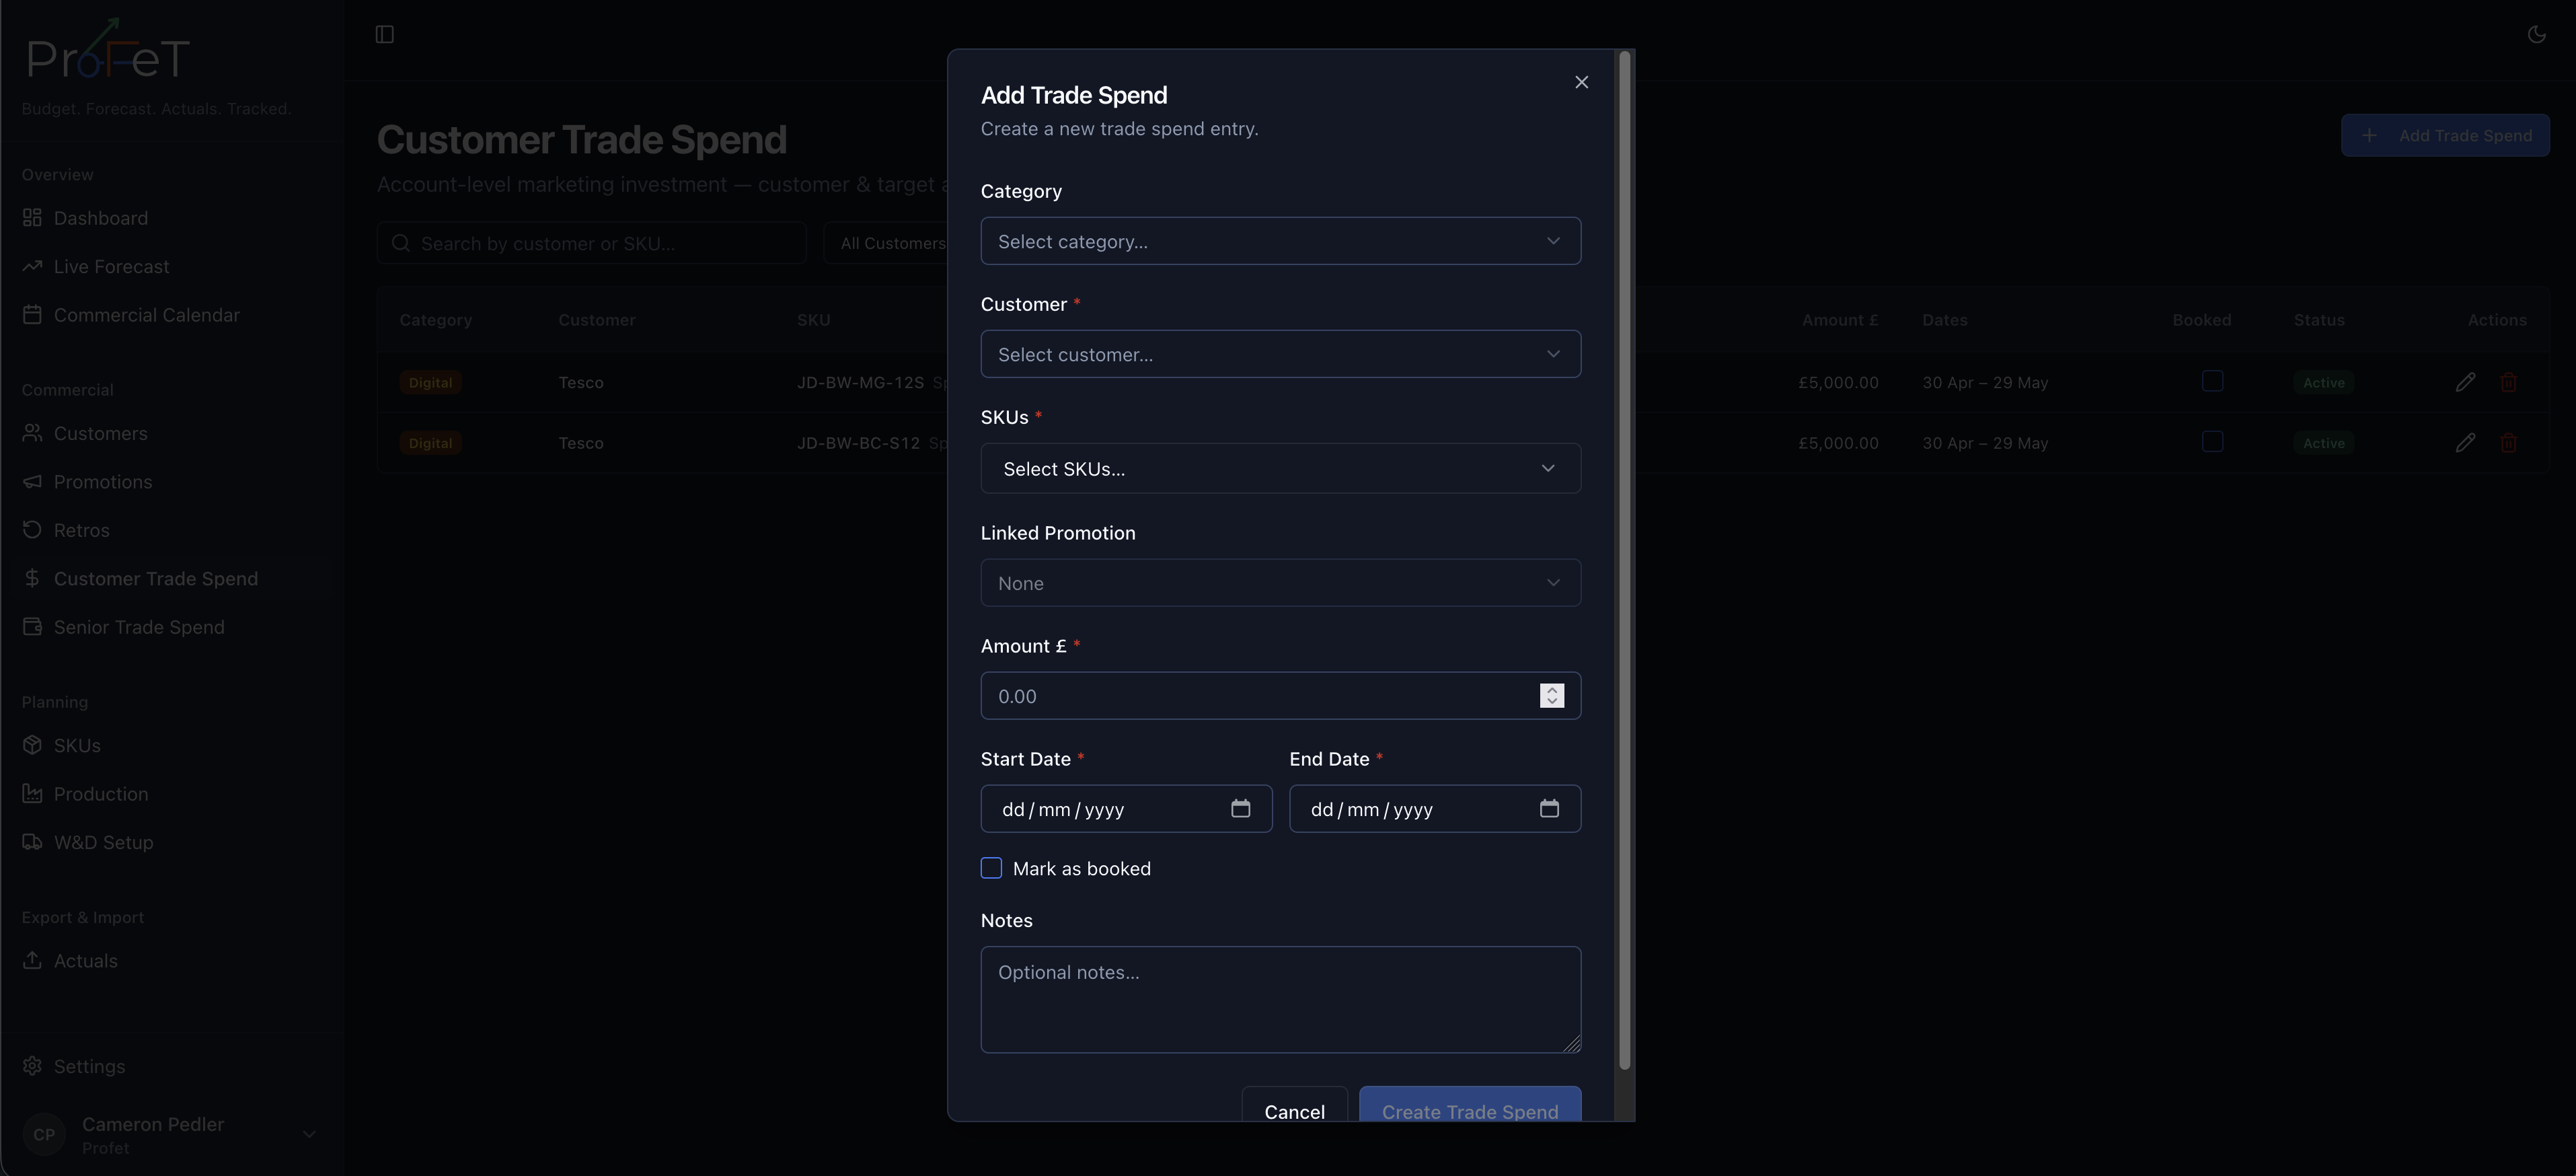Expand the Cameron Pedler user menu chevron
Screen dimensions: 2576x1176
click(x=309, y=1134)
